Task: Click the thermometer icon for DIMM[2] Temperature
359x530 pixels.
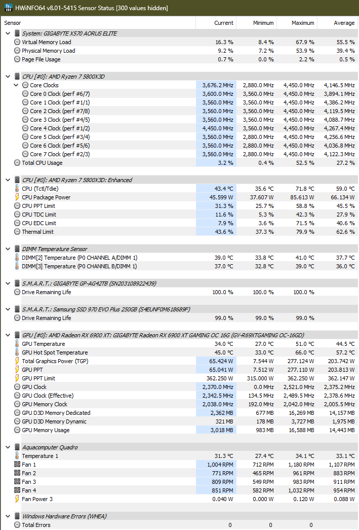Action: 17,258
